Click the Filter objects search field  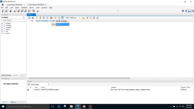(x=14, y=20)
